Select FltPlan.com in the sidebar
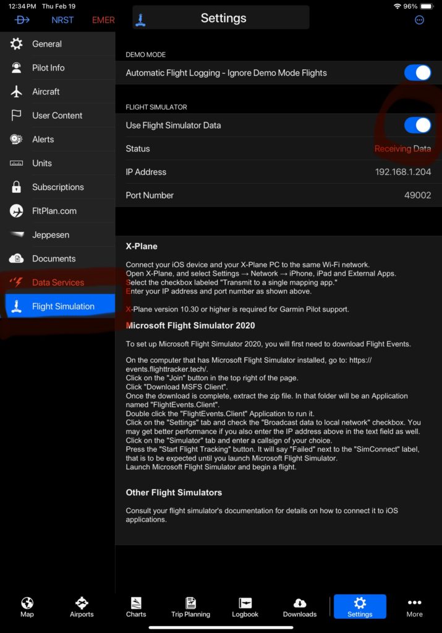The height and width of the screenshot is (633, 442). (x=54, y=211)
